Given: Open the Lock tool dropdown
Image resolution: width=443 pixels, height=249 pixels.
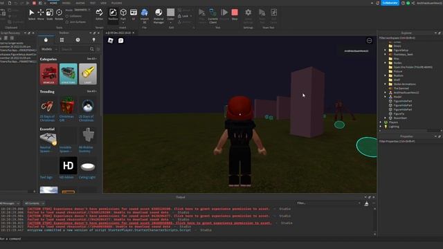Looking at the screenshot, I should [x=191, y=16].
